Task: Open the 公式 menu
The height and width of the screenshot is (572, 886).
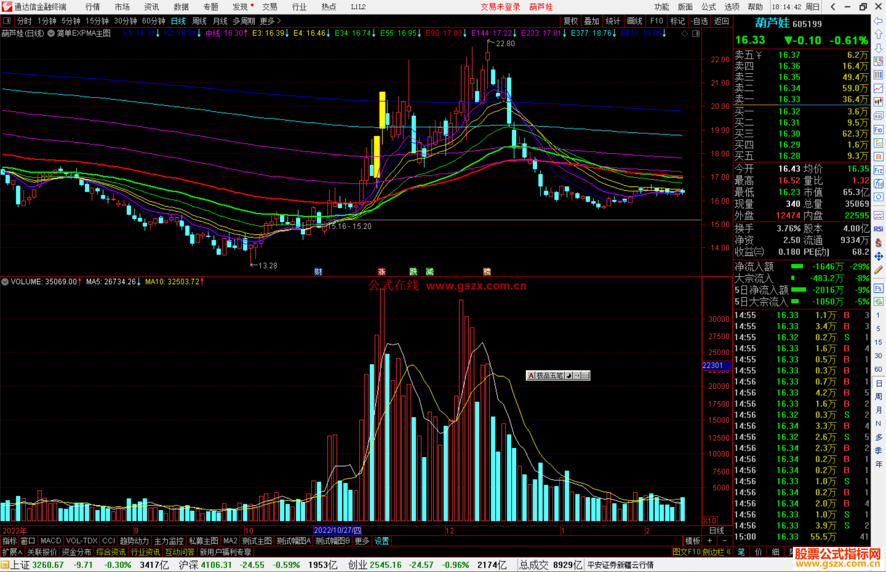Action: point(708,7)
